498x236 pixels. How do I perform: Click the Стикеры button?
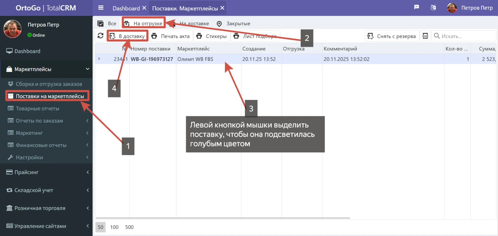coord(212,36)
